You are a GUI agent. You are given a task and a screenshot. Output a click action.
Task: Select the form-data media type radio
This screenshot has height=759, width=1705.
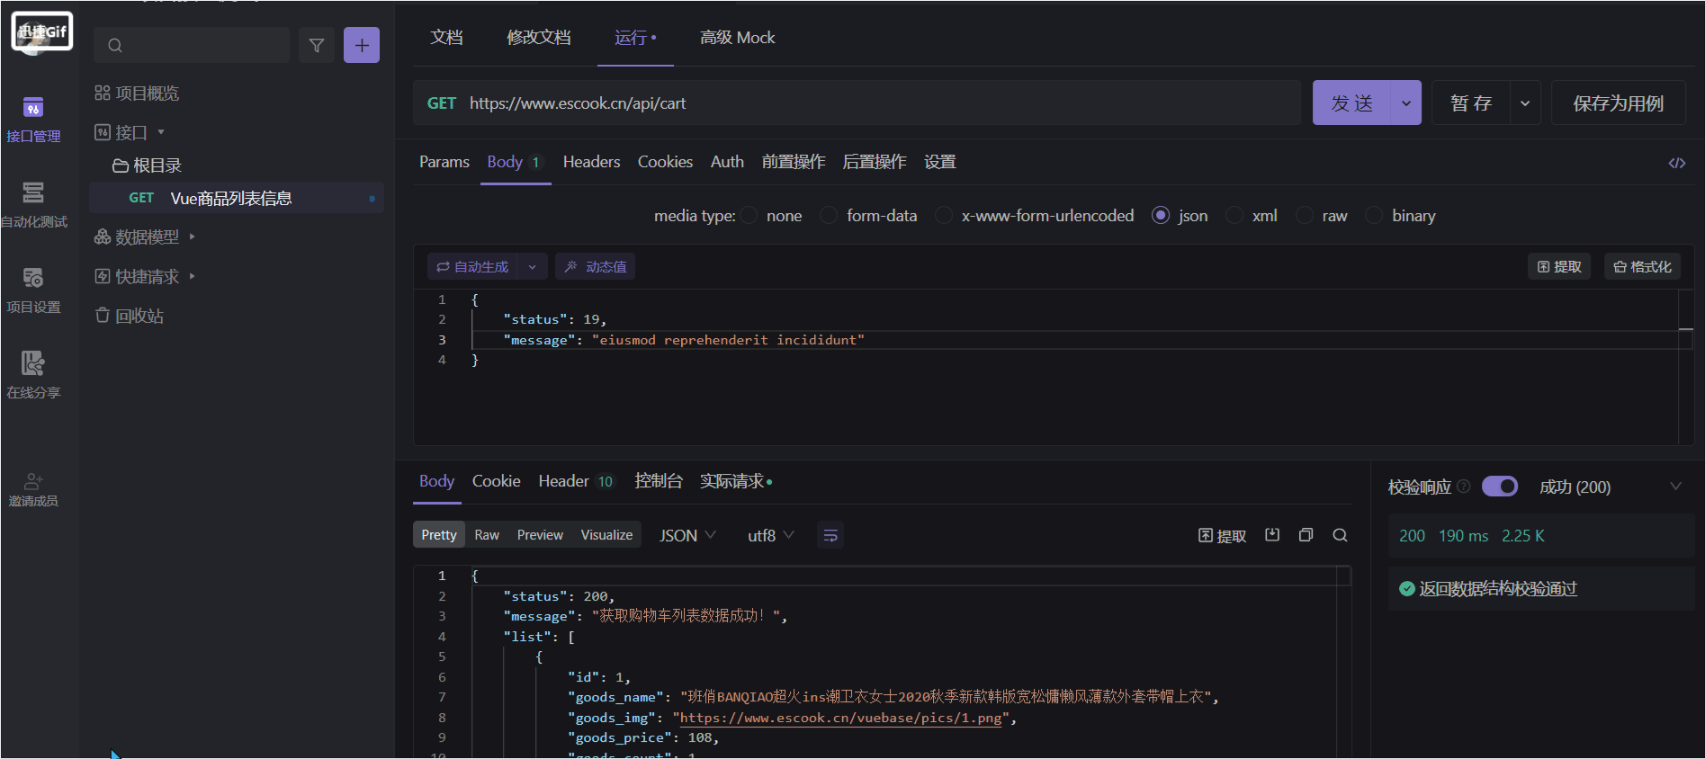coord(830,216)
